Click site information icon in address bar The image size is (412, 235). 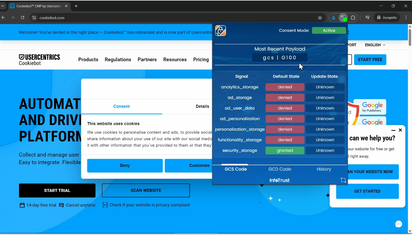point(34,18)
